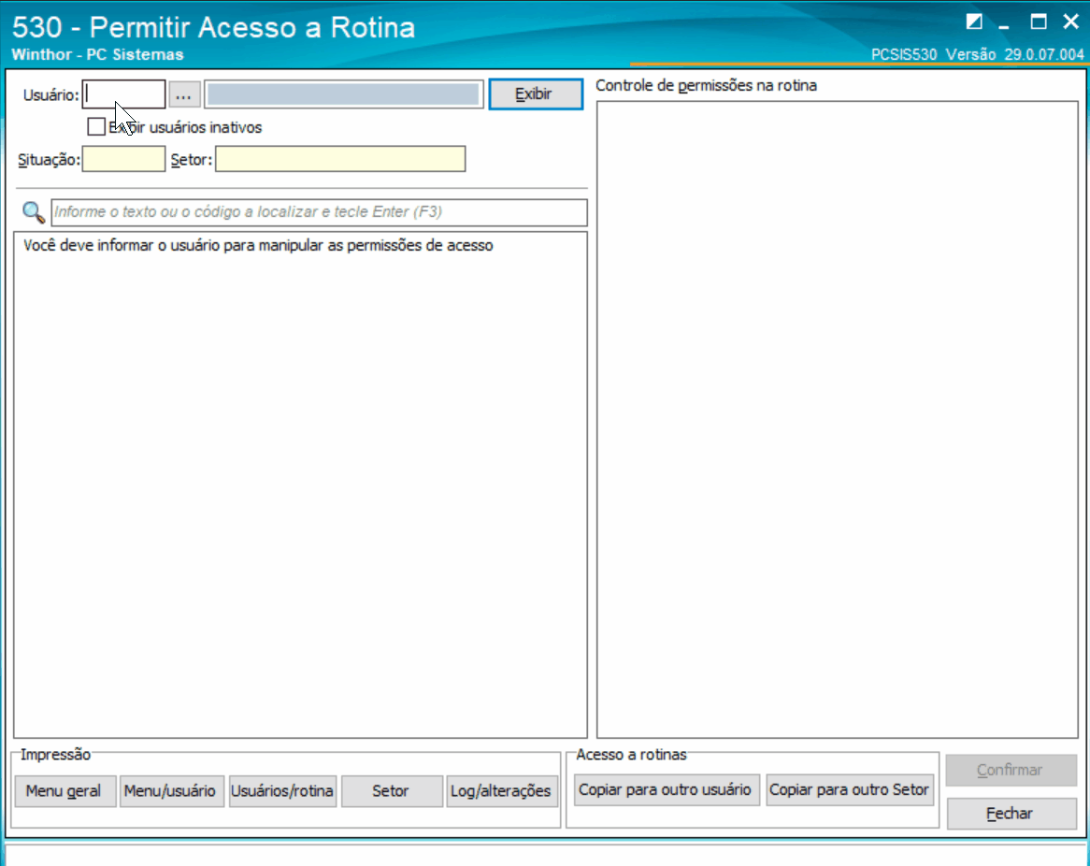Open user lookup with the ellipsis button
Image resolution: width=1090 pixels, height=866 pixels.
pos(184,94)
